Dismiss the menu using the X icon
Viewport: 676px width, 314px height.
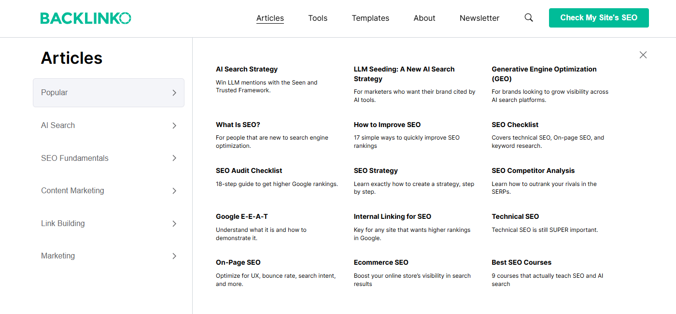tap(643, 55)
